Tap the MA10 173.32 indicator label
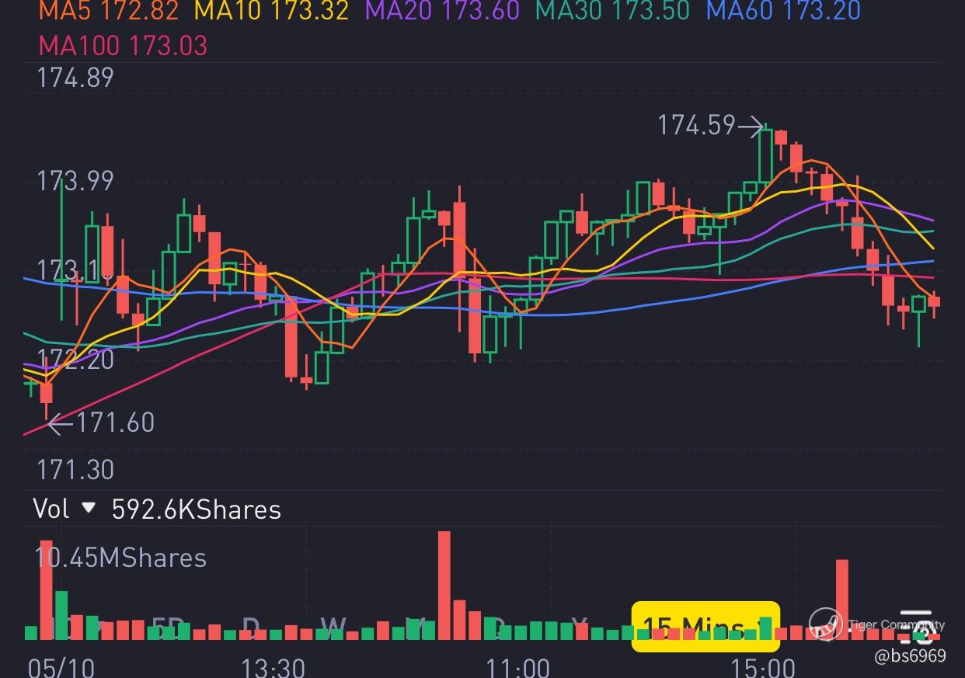 (x=270, y=11)
